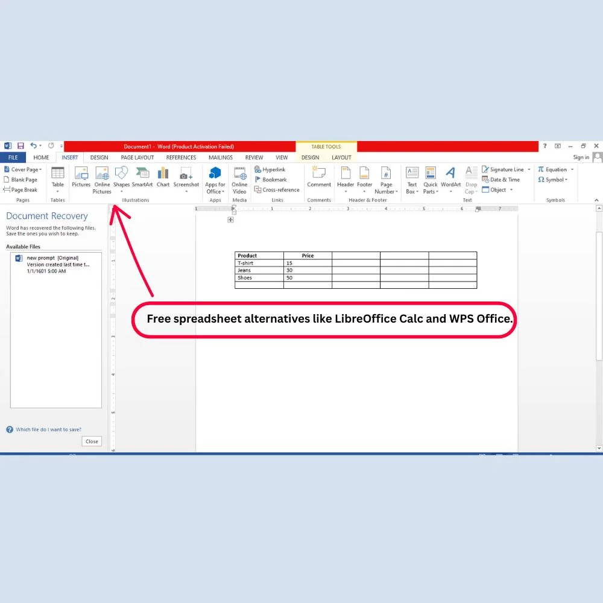Open the Signature Line dropdown arrow
The image size is (603, 603).
[x=529, y=169]
